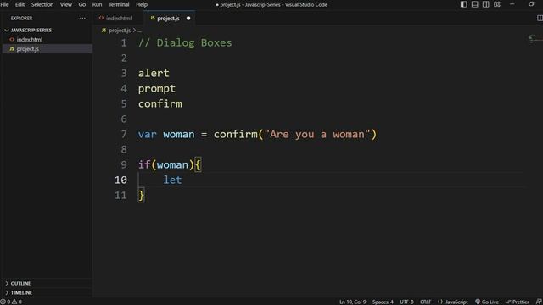Click the word alert on line 3
543x305 pixels.
pos(154,74)
